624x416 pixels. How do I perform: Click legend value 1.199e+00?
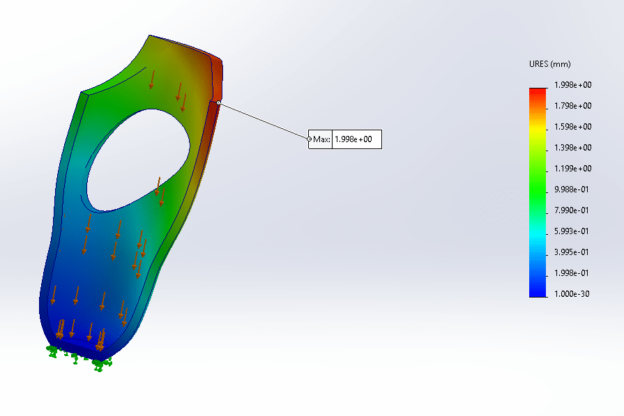[x=572, y=169]
